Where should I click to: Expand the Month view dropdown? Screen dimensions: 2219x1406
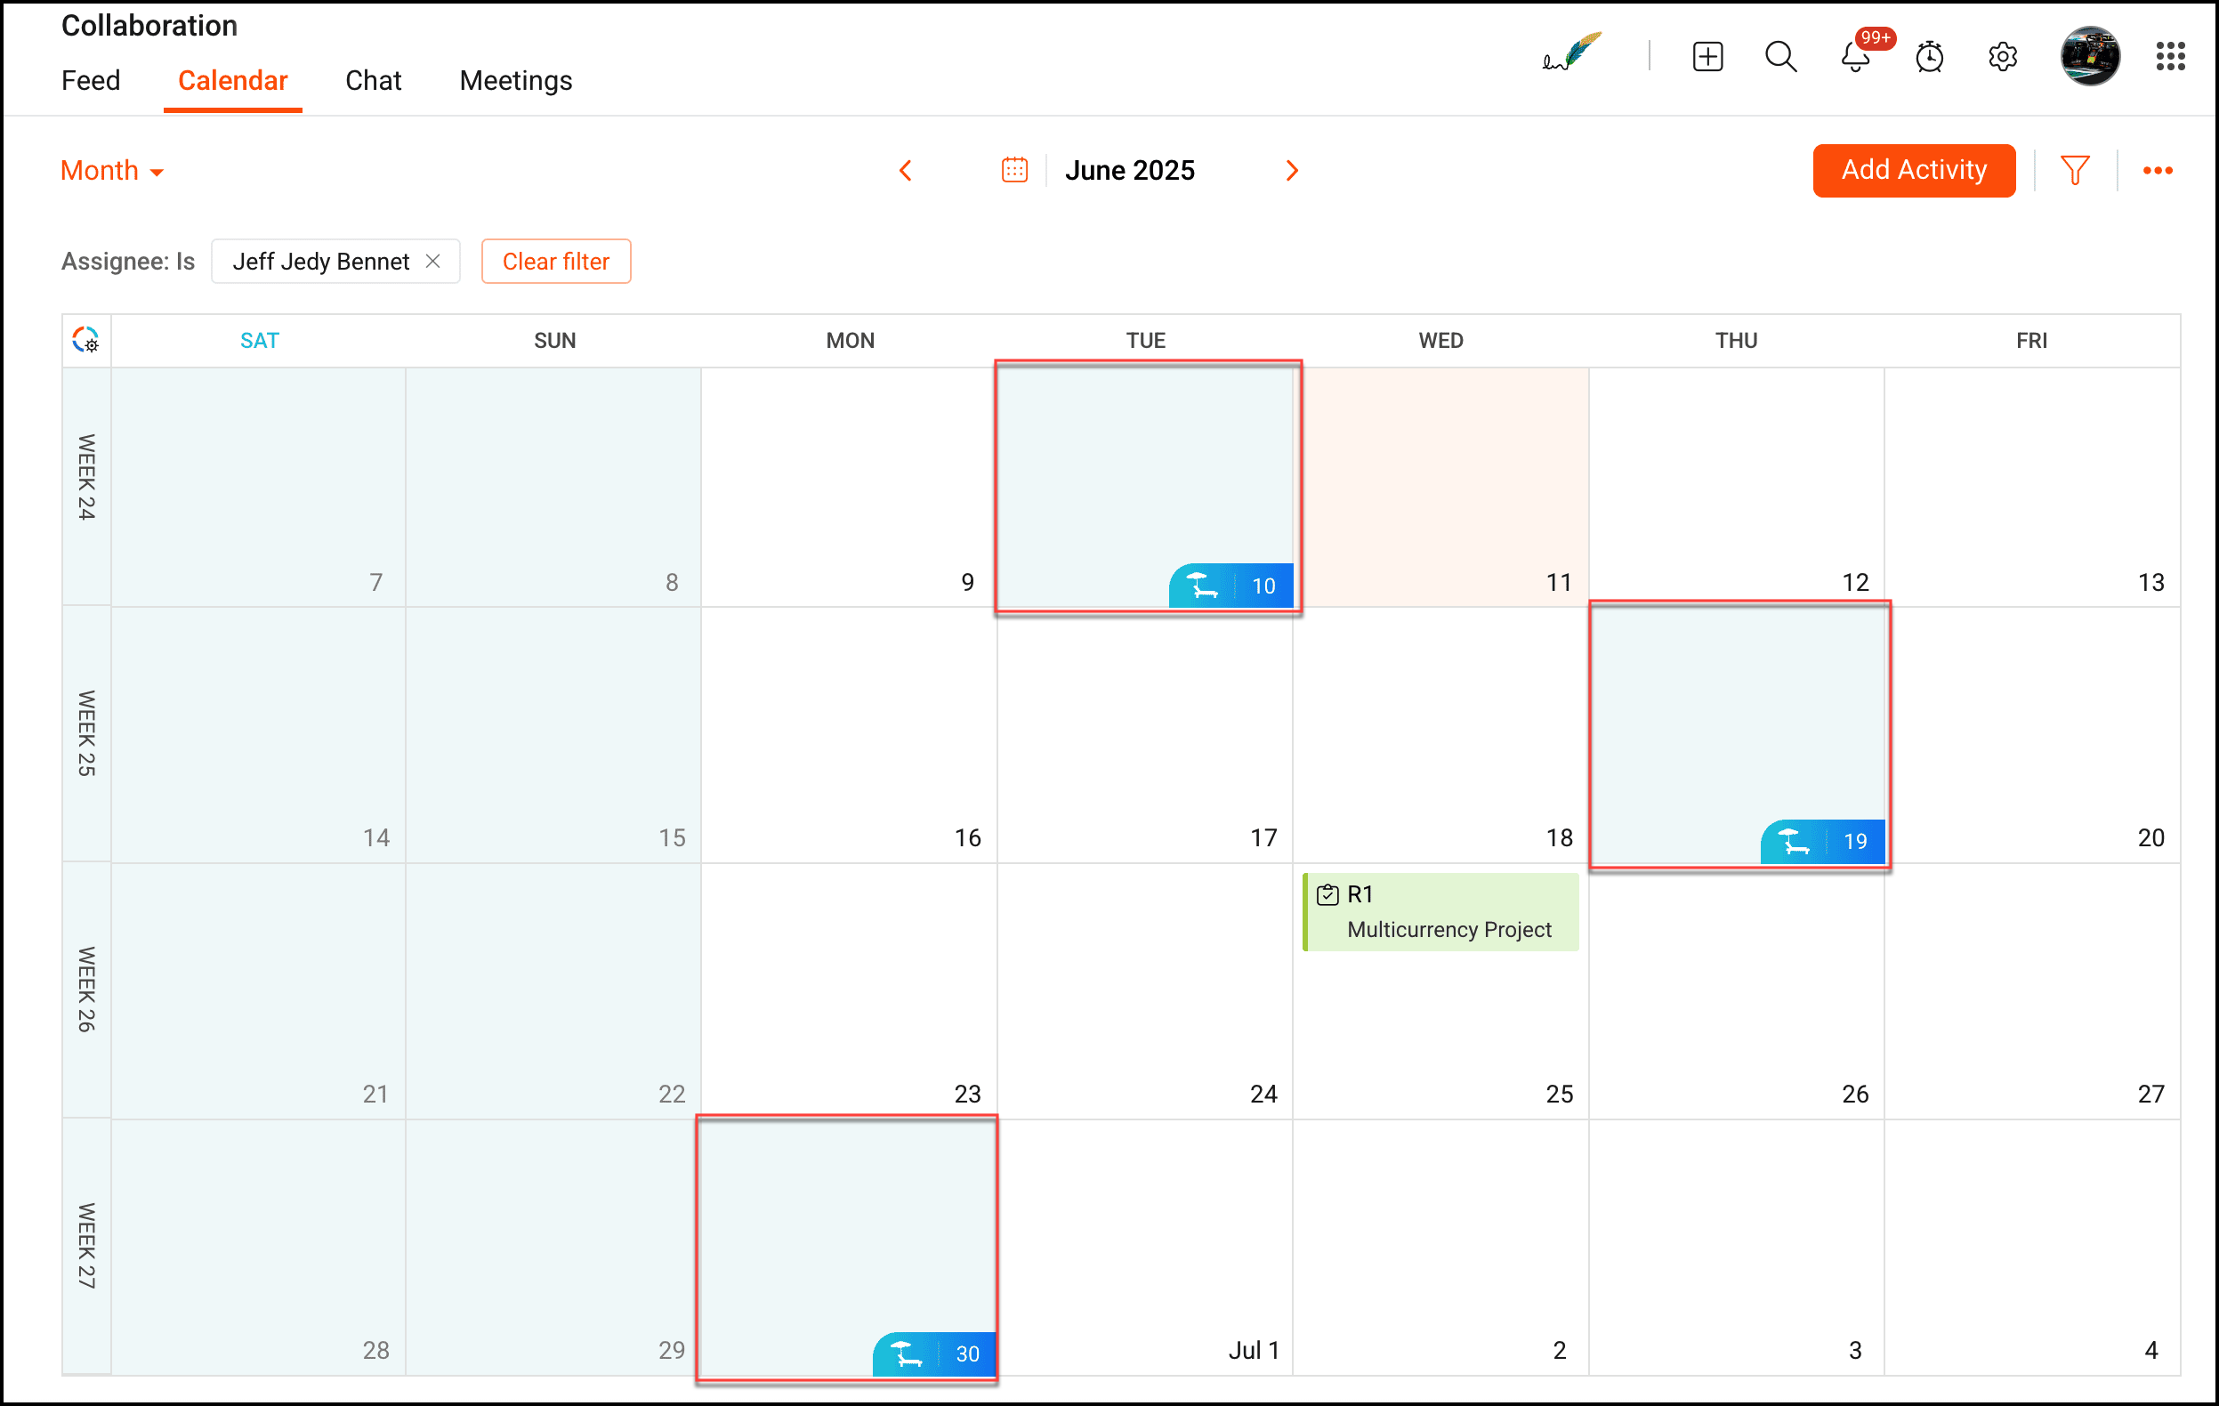click(x=112, y=172)
